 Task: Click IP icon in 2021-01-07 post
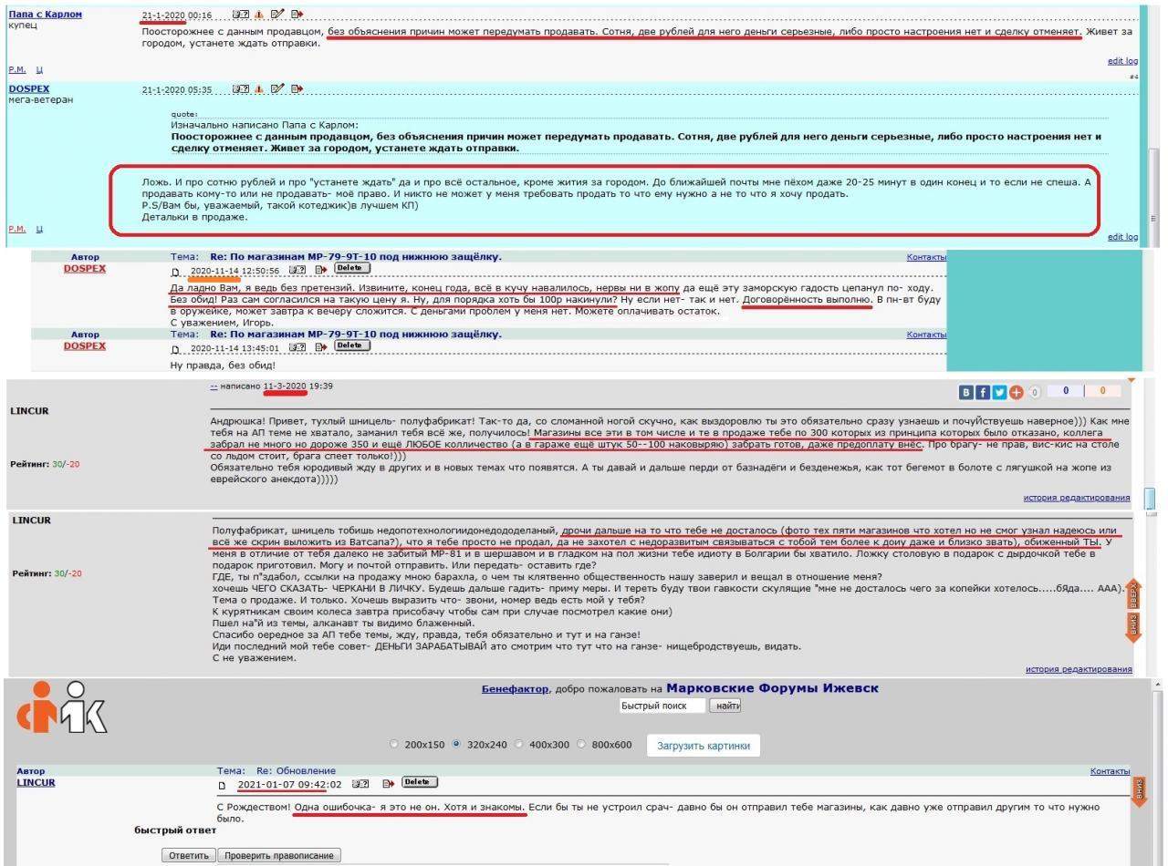pos(360,783)
